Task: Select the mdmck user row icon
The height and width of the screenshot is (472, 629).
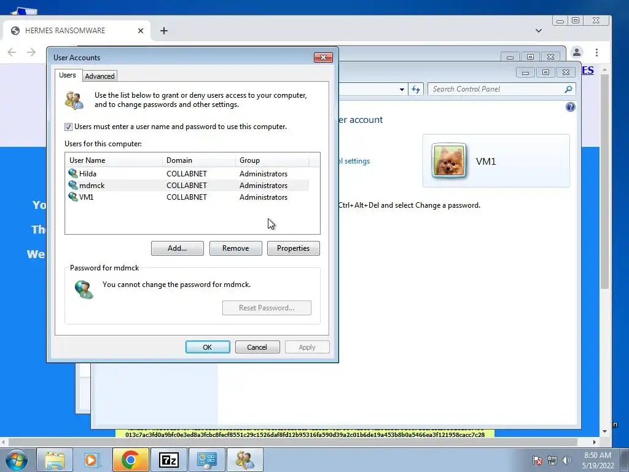Action: pyautogui.click(x=73, y=185)
